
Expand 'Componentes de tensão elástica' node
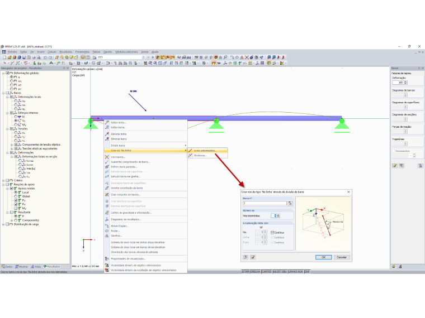pyautogui.click(x=12, y=144)
